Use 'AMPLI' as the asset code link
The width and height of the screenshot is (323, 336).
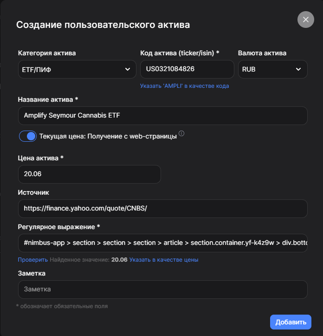pos(184,86)
